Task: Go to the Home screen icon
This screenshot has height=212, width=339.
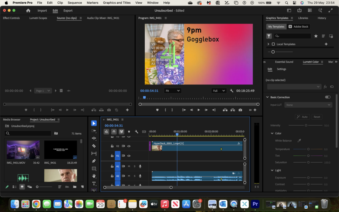Action: pyautogui.click(x=28, y=11)
